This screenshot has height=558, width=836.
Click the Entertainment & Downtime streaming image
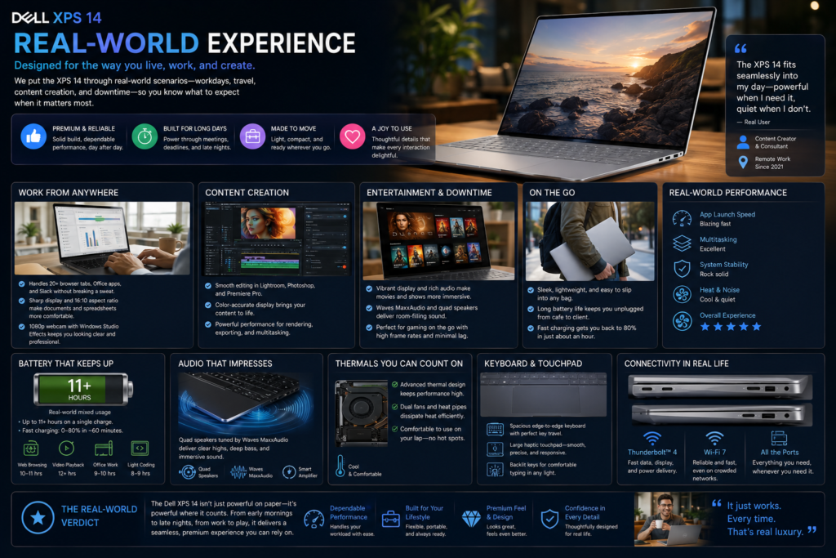point(438,240)
